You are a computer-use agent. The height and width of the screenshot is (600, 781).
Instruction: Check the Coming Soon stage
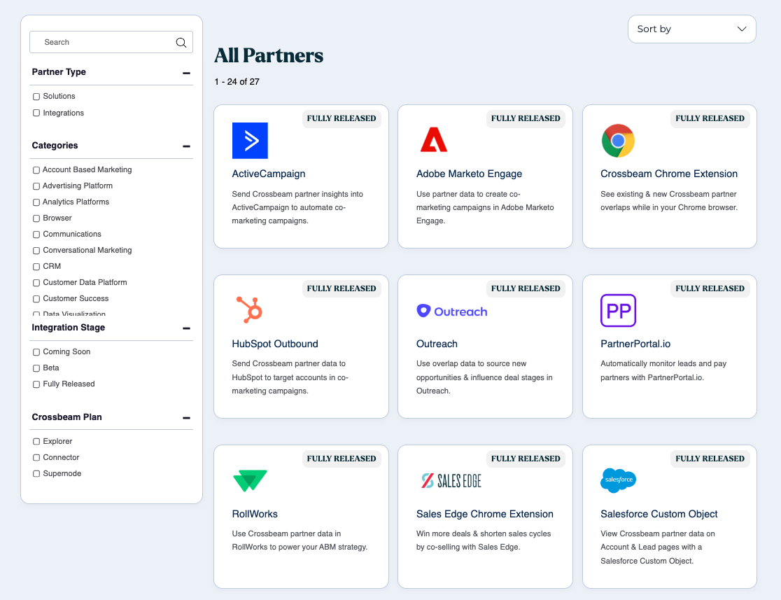click(x=36, y=352)
